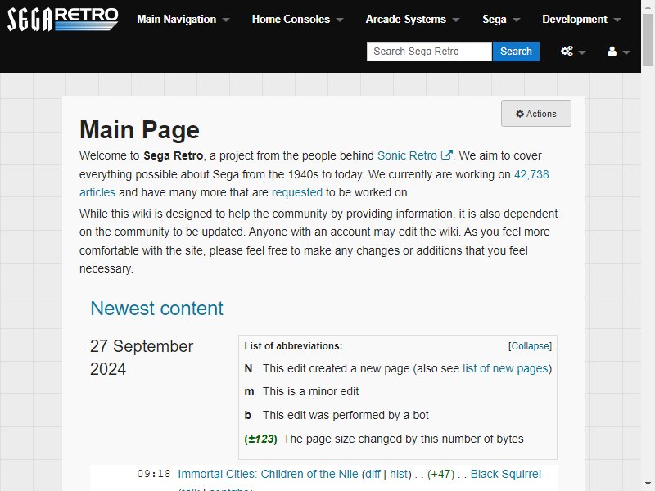655x491 pixels.
Task: Expand the Development dropdown menu
Action: click(x=581, y=19)
